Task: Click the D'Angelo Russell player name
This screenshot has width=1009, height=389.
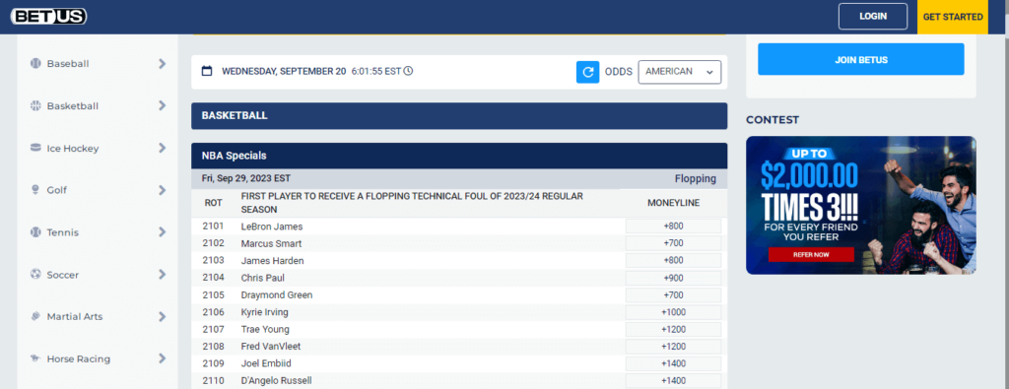Action: [276, 381]
